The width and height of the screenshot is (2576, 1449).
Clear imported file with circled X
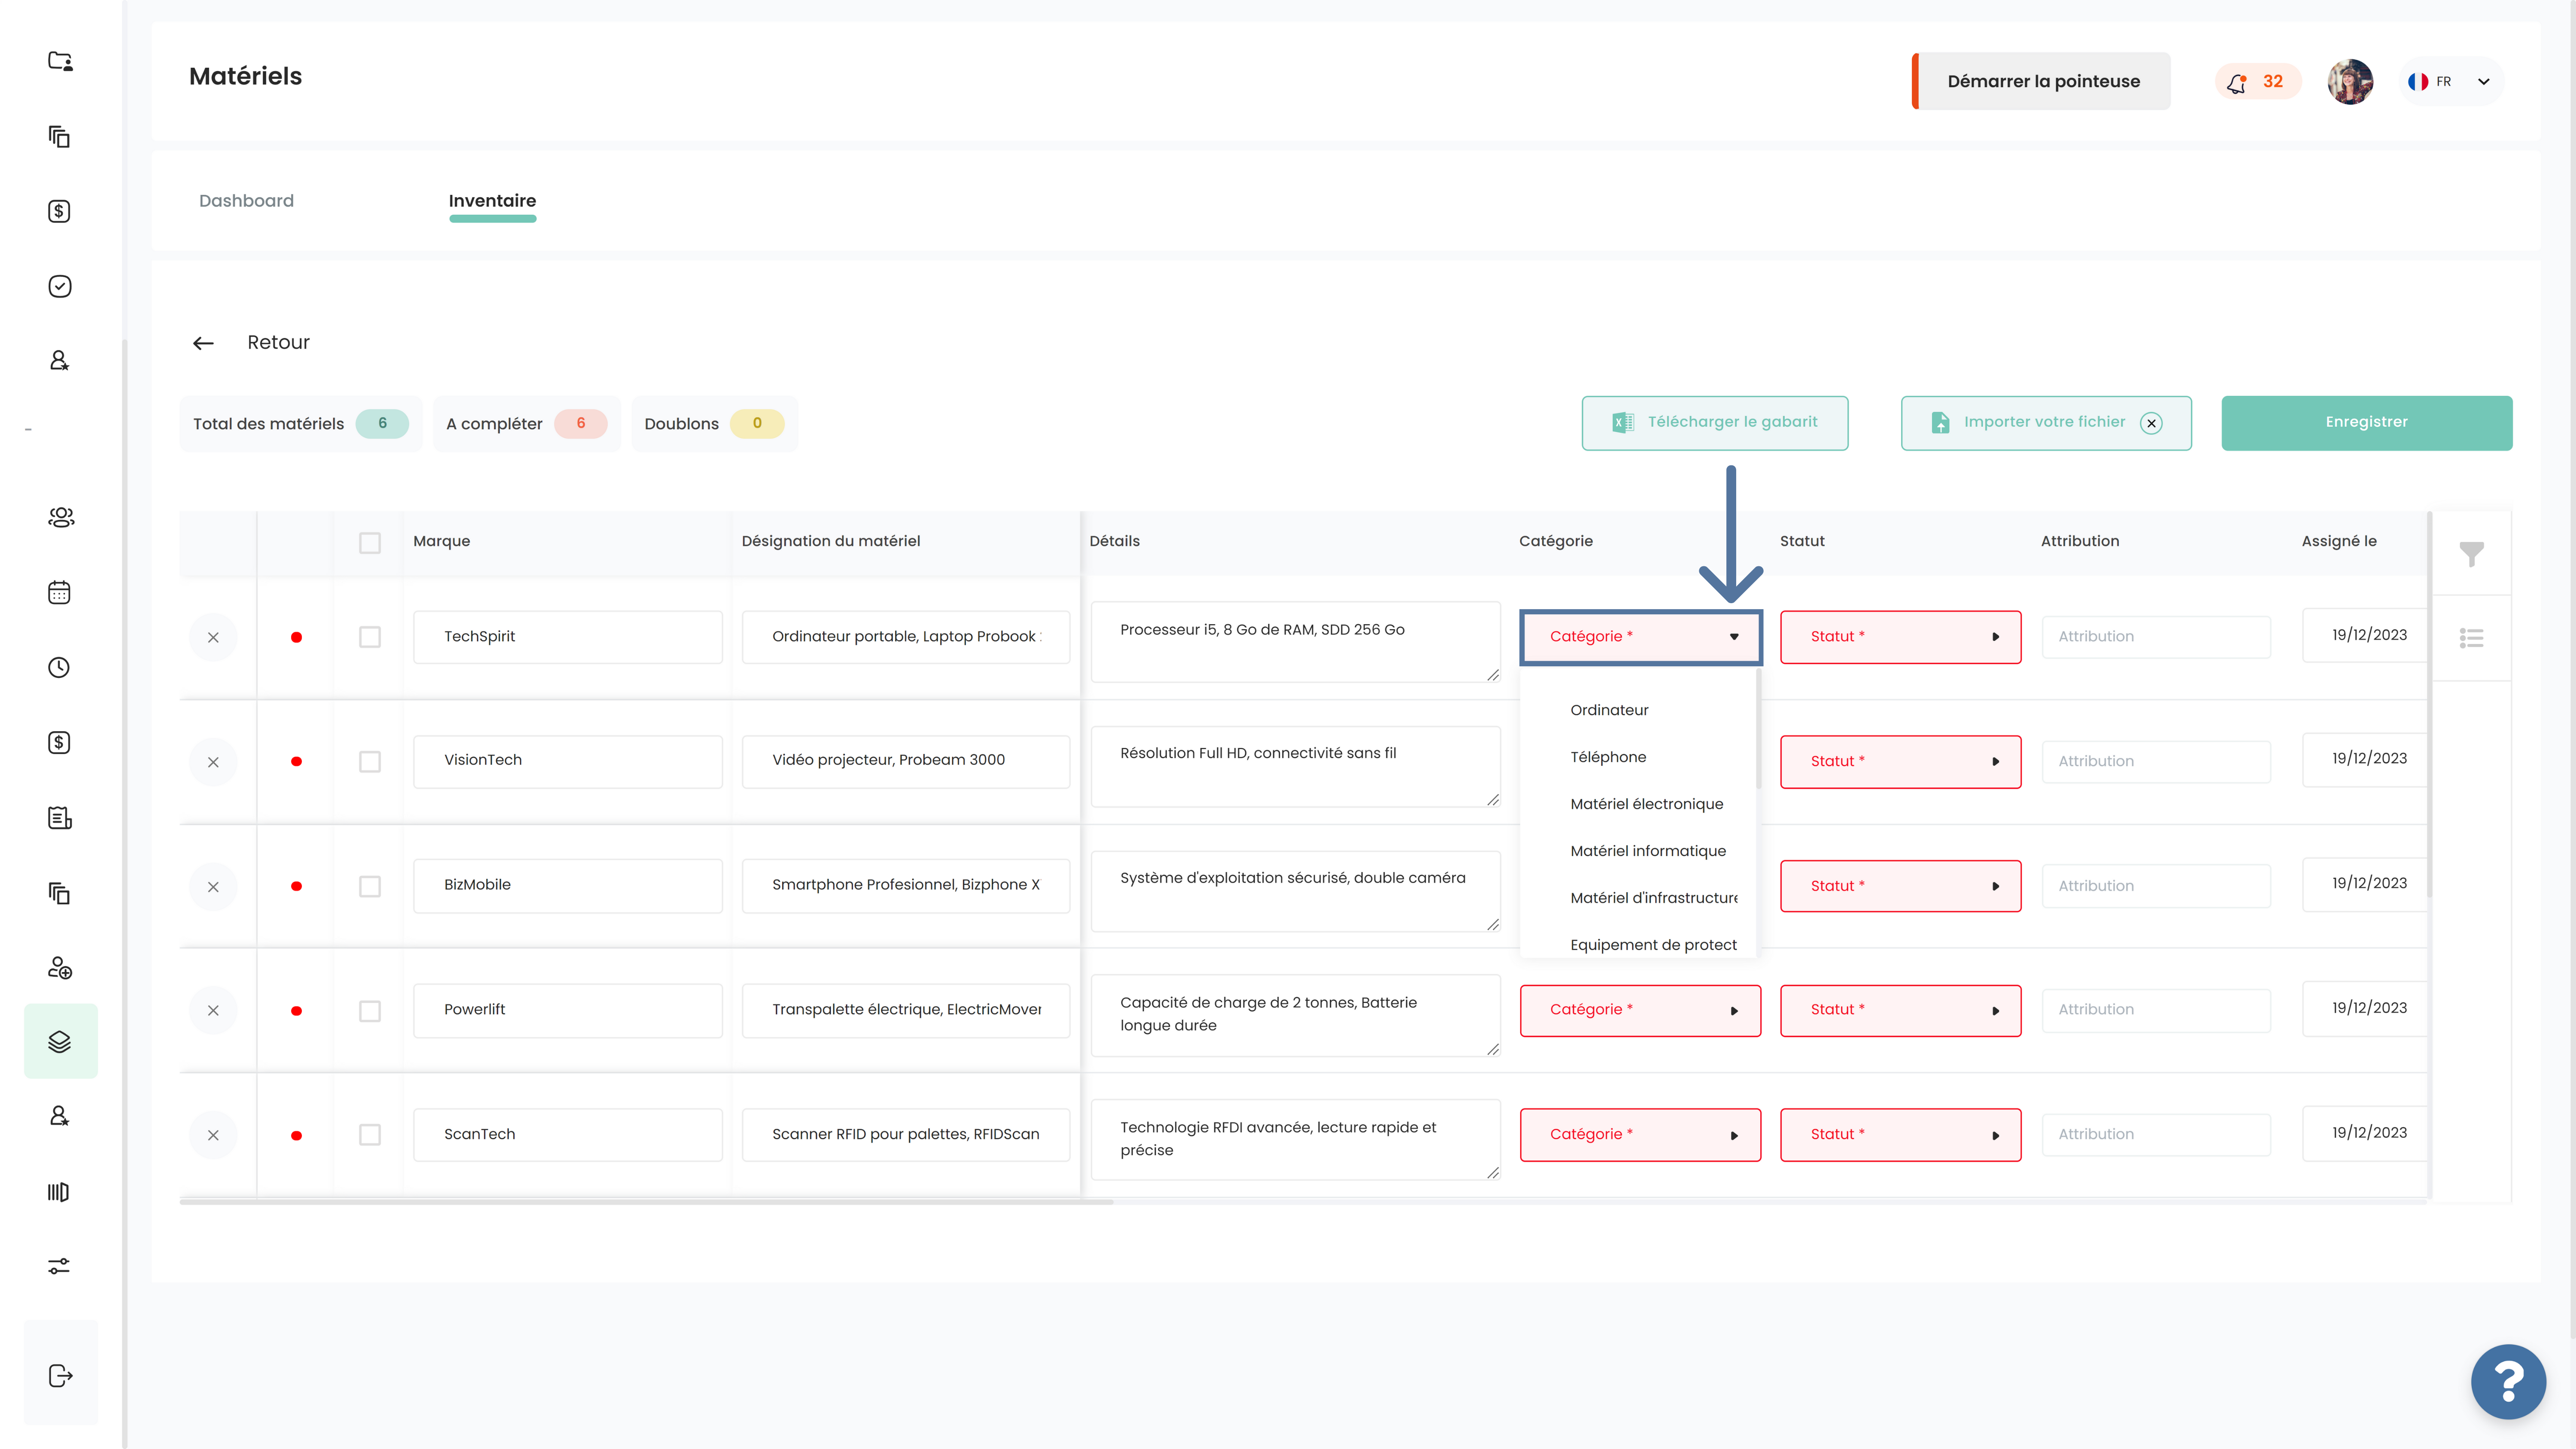[x=2151, y=423]
